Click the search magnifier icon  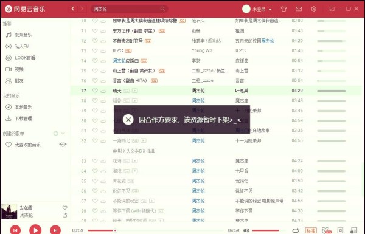(162, 9)
